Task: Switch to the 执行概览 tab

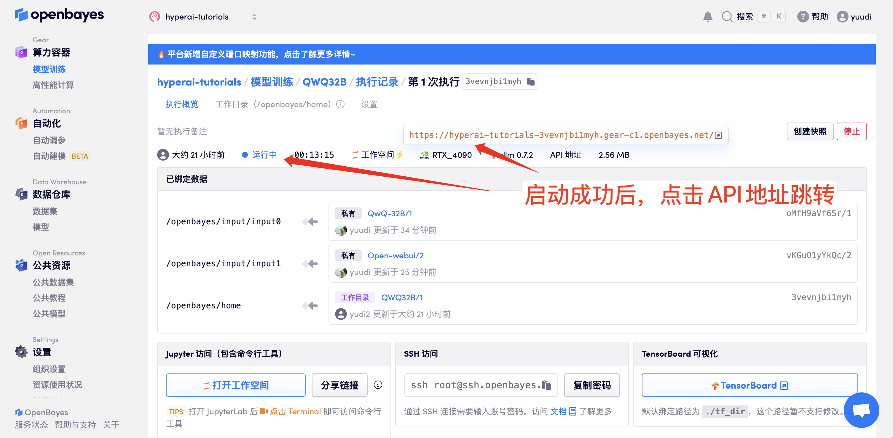Action: coord(182,104)
